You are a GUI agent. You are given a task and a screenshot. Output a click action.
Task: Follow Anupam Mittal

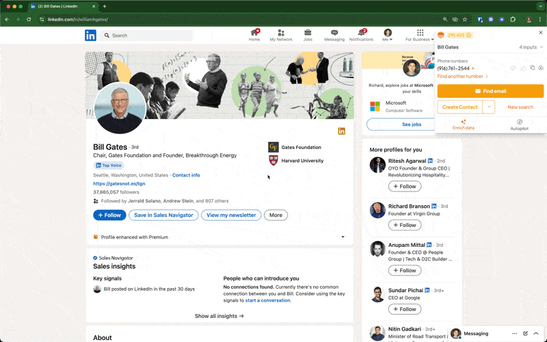pos(405,270)
